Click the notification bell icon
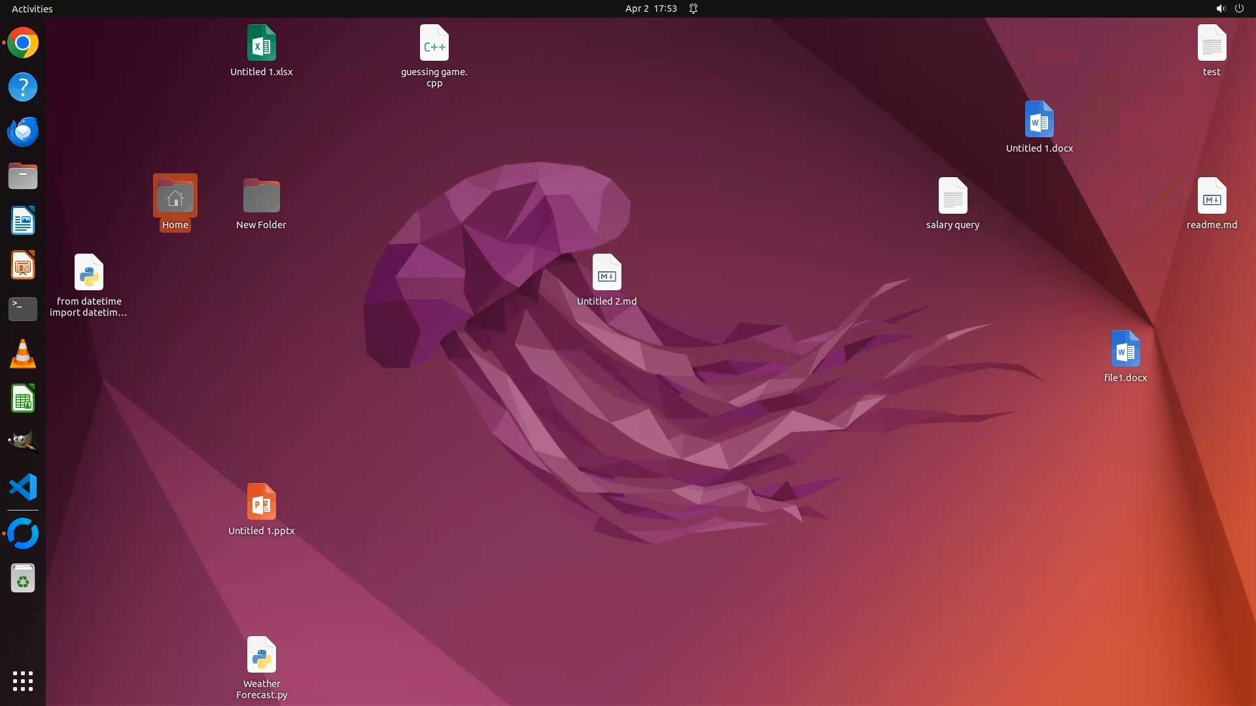 (693, 8)
